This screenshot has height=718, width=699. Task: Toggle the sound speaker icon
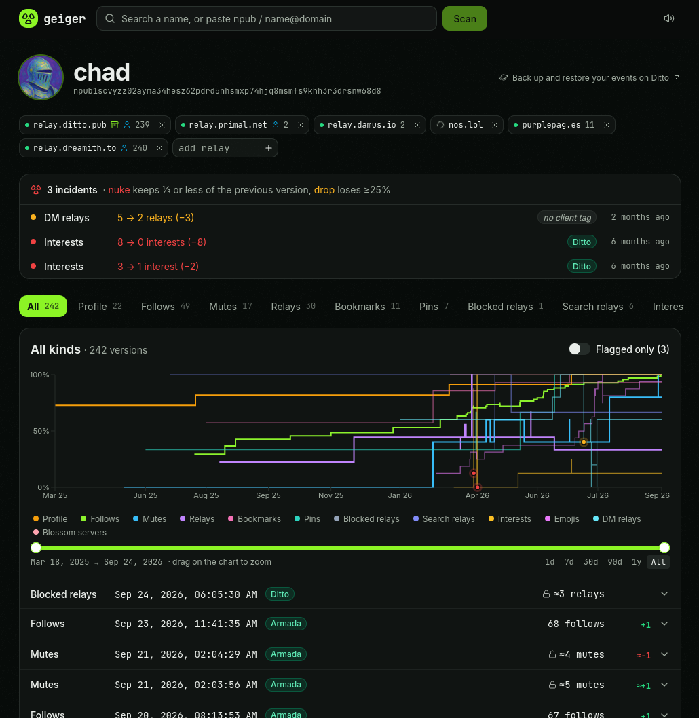(x=668, y=18)
